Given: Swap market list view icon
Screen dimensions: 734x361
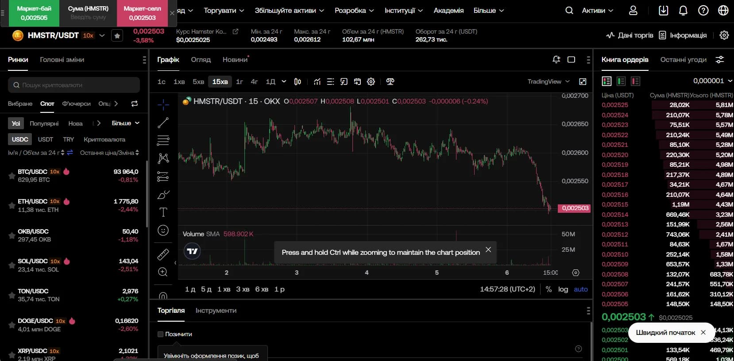Looking at the screenshot, I should click(134, 104).
